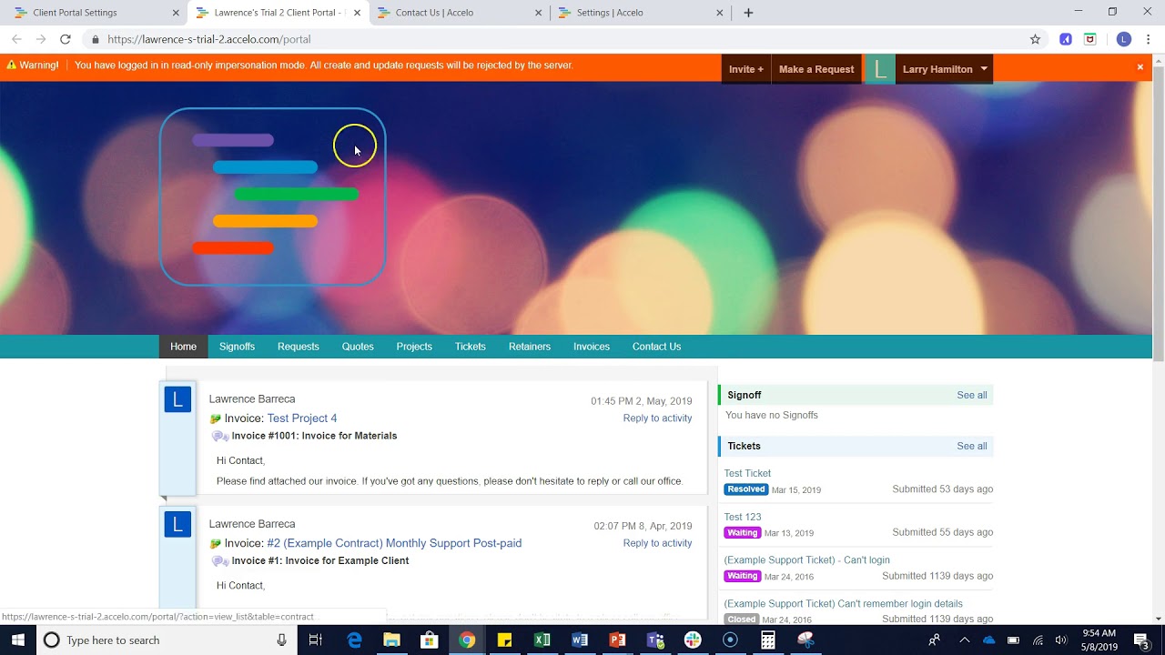The image size is (1165, 655).
Task: Open the blue extension icon in toolbar
Action: [x=1066, y=39]
